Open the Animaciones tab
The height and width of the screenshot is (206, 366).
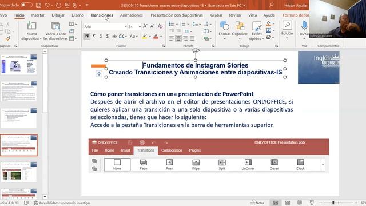pos(131,15)
